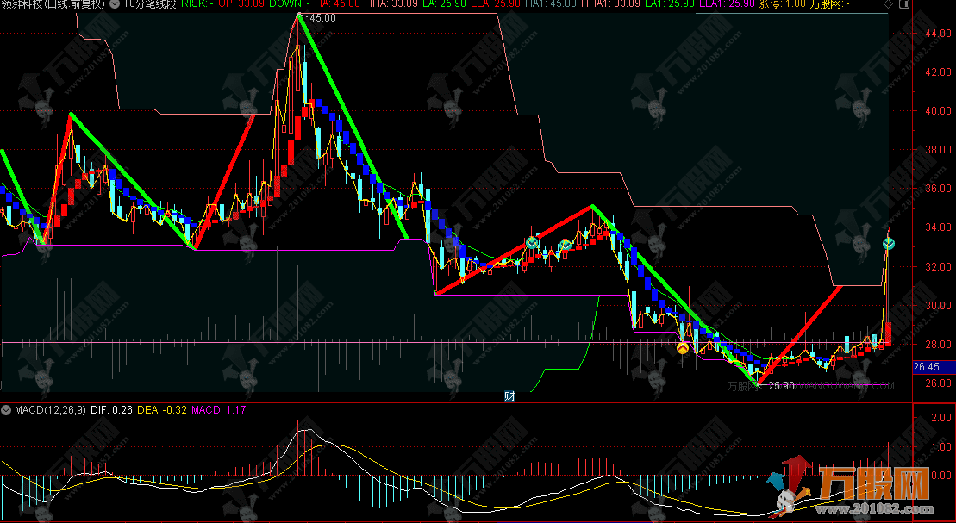Expand the dropdown before the 10分笔线段 indicator
This screenshot has height=523, width=956.
coord(116,5)
